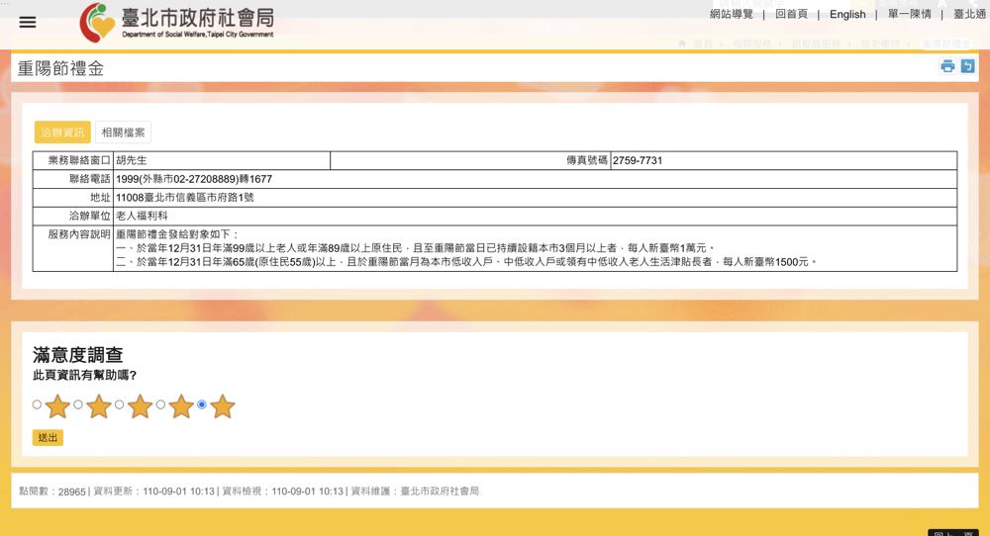
Task: Submit the survey with 送出 button
Action: pos(48,438)
